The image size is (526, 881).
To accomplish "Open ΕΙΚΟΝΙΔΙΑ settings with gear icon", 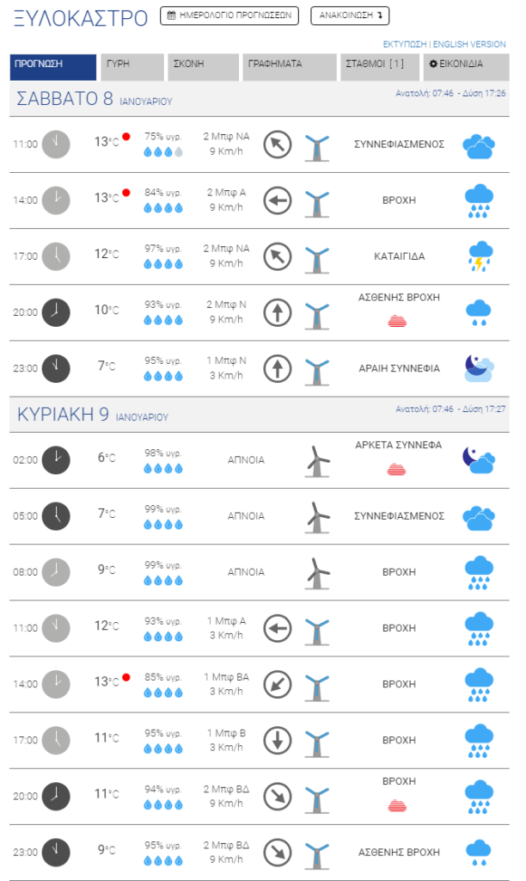I will [x=467, y=67].
